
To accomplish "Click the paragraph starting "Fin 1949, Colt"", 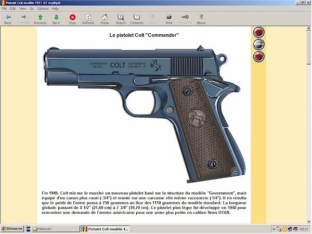I will [144, 203].
